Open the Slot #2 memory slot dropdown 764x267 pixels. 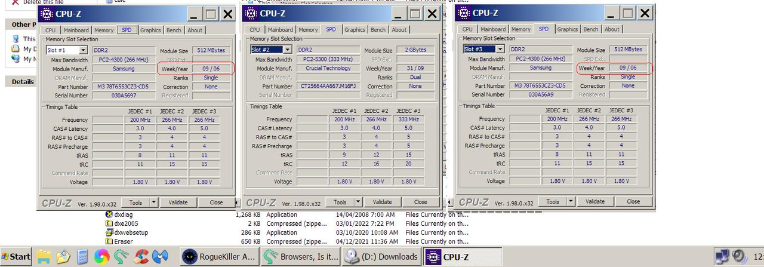coord(287,50)
